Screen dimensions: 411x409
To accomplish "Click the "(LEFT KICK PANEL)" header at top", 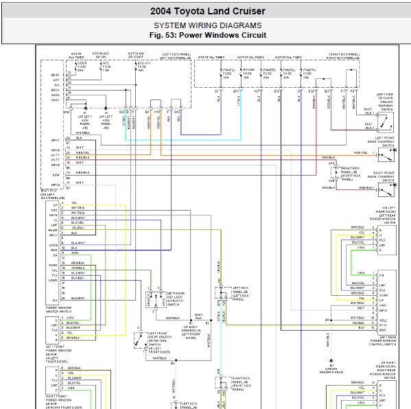I will coord(176,54).
